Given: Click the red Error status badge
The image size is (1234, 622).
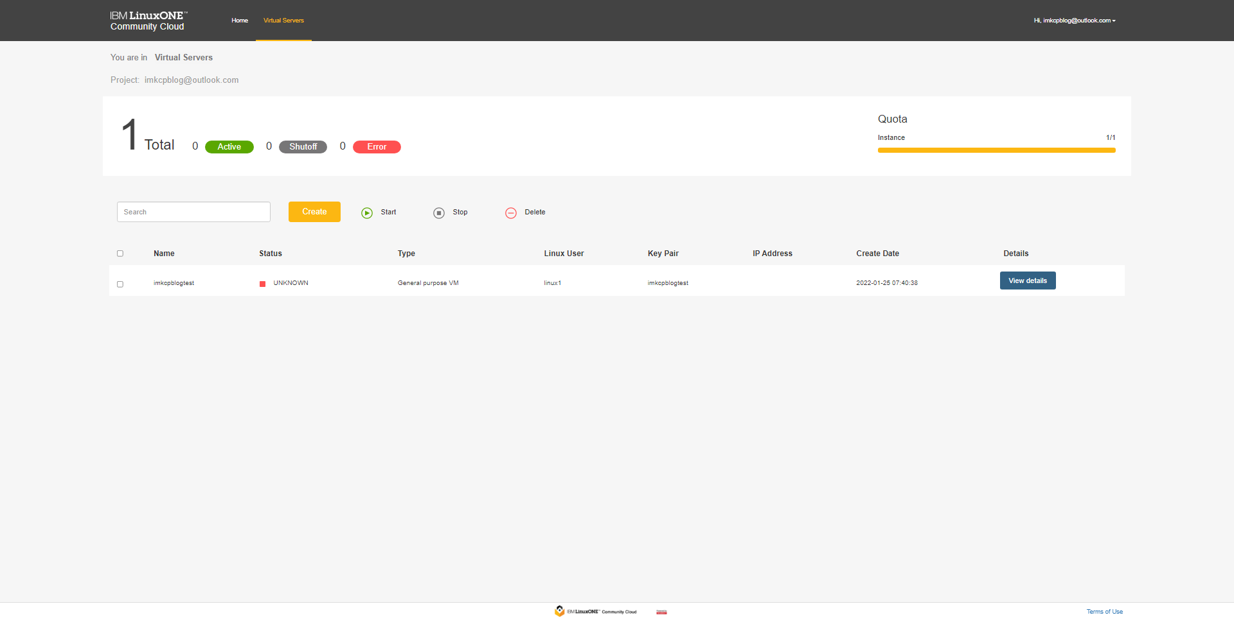Looking at the screenshot, I should point(377,147).
